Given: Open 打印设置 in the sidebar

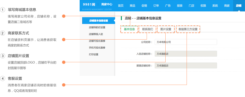Looking at the screenshot, I should click(94, 54).
